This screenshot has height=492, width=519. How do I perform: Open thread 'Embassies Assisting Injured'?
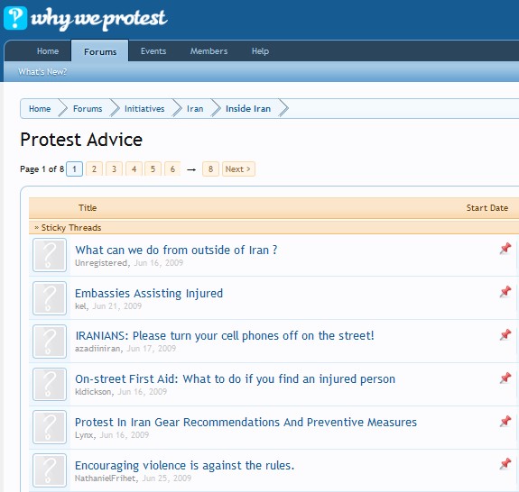point(149,294)
